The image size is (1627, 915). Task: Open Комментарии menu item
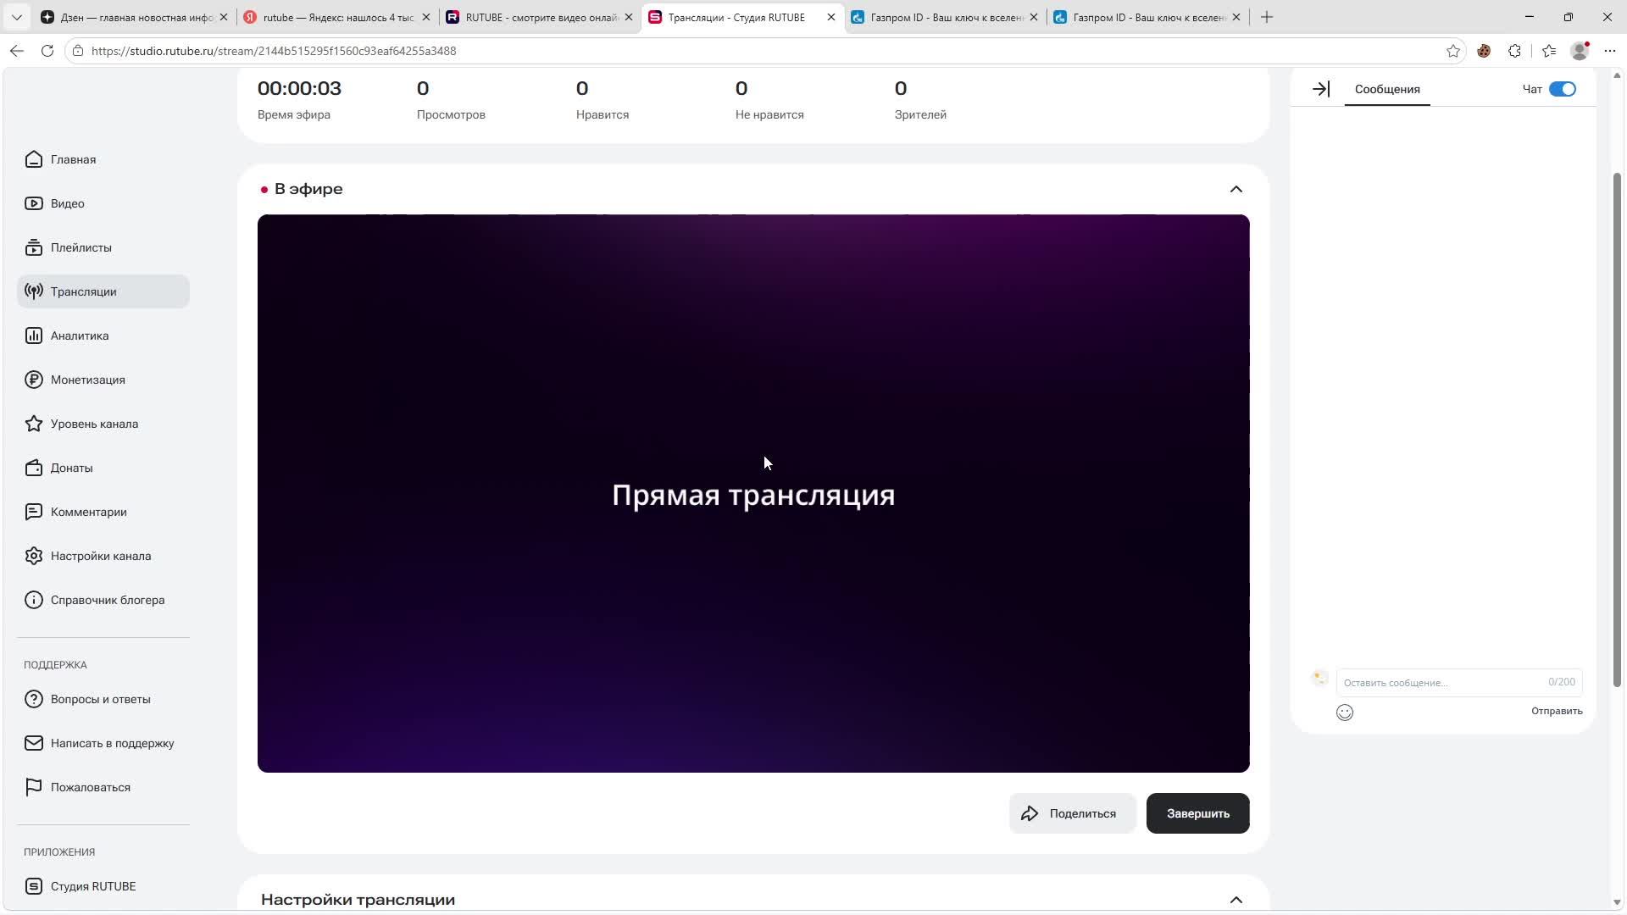click(x=103, y=512)
